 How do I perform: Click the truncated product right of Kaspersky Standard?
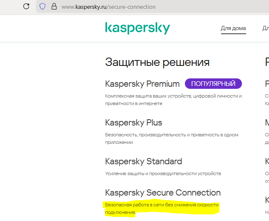[x=267, y=161]
